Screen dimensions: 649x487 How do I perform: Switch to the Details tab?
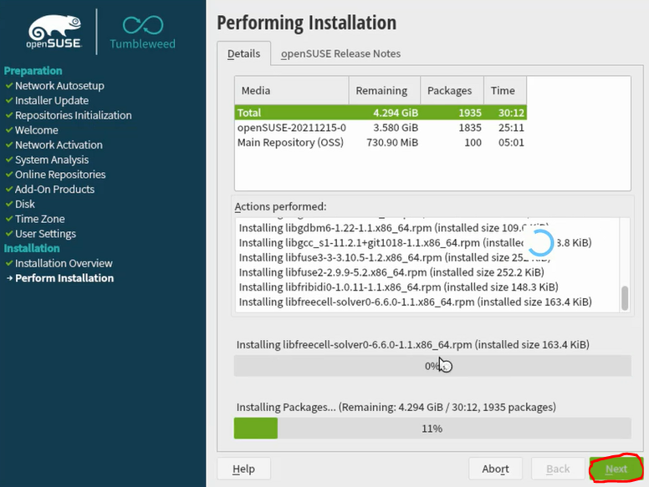pos(243,53)
